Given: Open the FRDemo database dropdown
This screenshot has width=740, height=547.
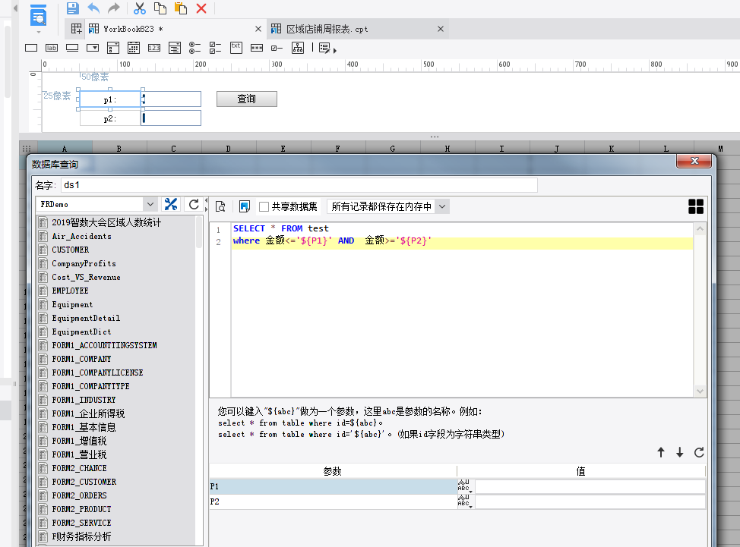Looking at the screenshot, I should coord(150,205).
